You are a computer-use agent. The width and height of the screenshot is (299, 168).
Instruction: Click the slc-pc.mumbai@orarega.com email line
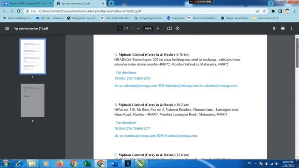[x=156, y=136]
